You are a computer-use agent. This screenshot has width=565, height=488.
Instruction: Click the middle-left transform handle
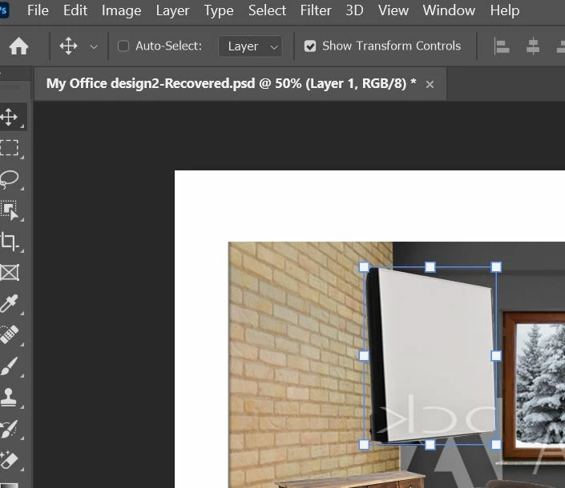point(364,356)
